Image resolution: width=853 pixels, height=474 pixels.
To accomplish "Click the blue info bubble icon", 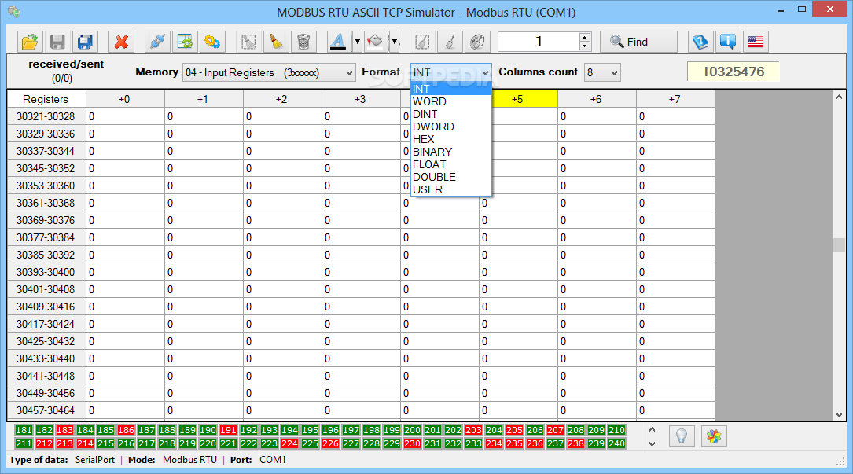I will (x=728, y=42).
